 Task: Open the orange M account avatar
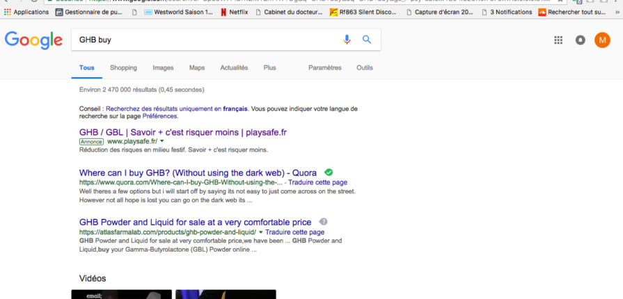[x=602, y=40]
